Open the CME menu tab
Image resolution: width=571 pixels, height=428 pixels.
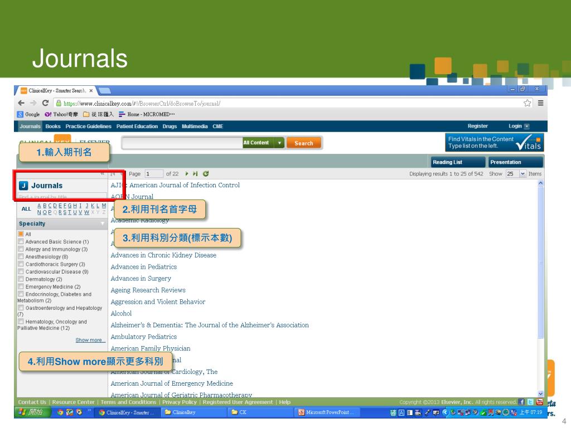[x=218, y=127]
